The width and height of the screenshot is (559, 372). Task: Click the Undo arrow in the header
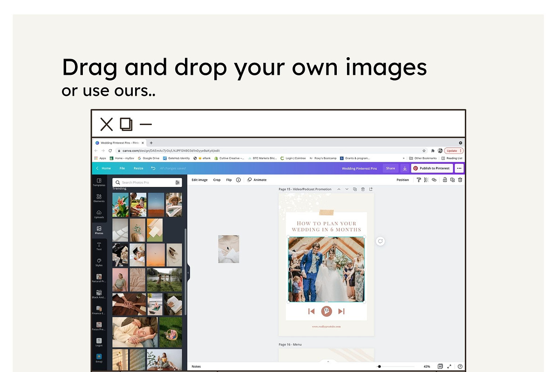pos(153,168)
